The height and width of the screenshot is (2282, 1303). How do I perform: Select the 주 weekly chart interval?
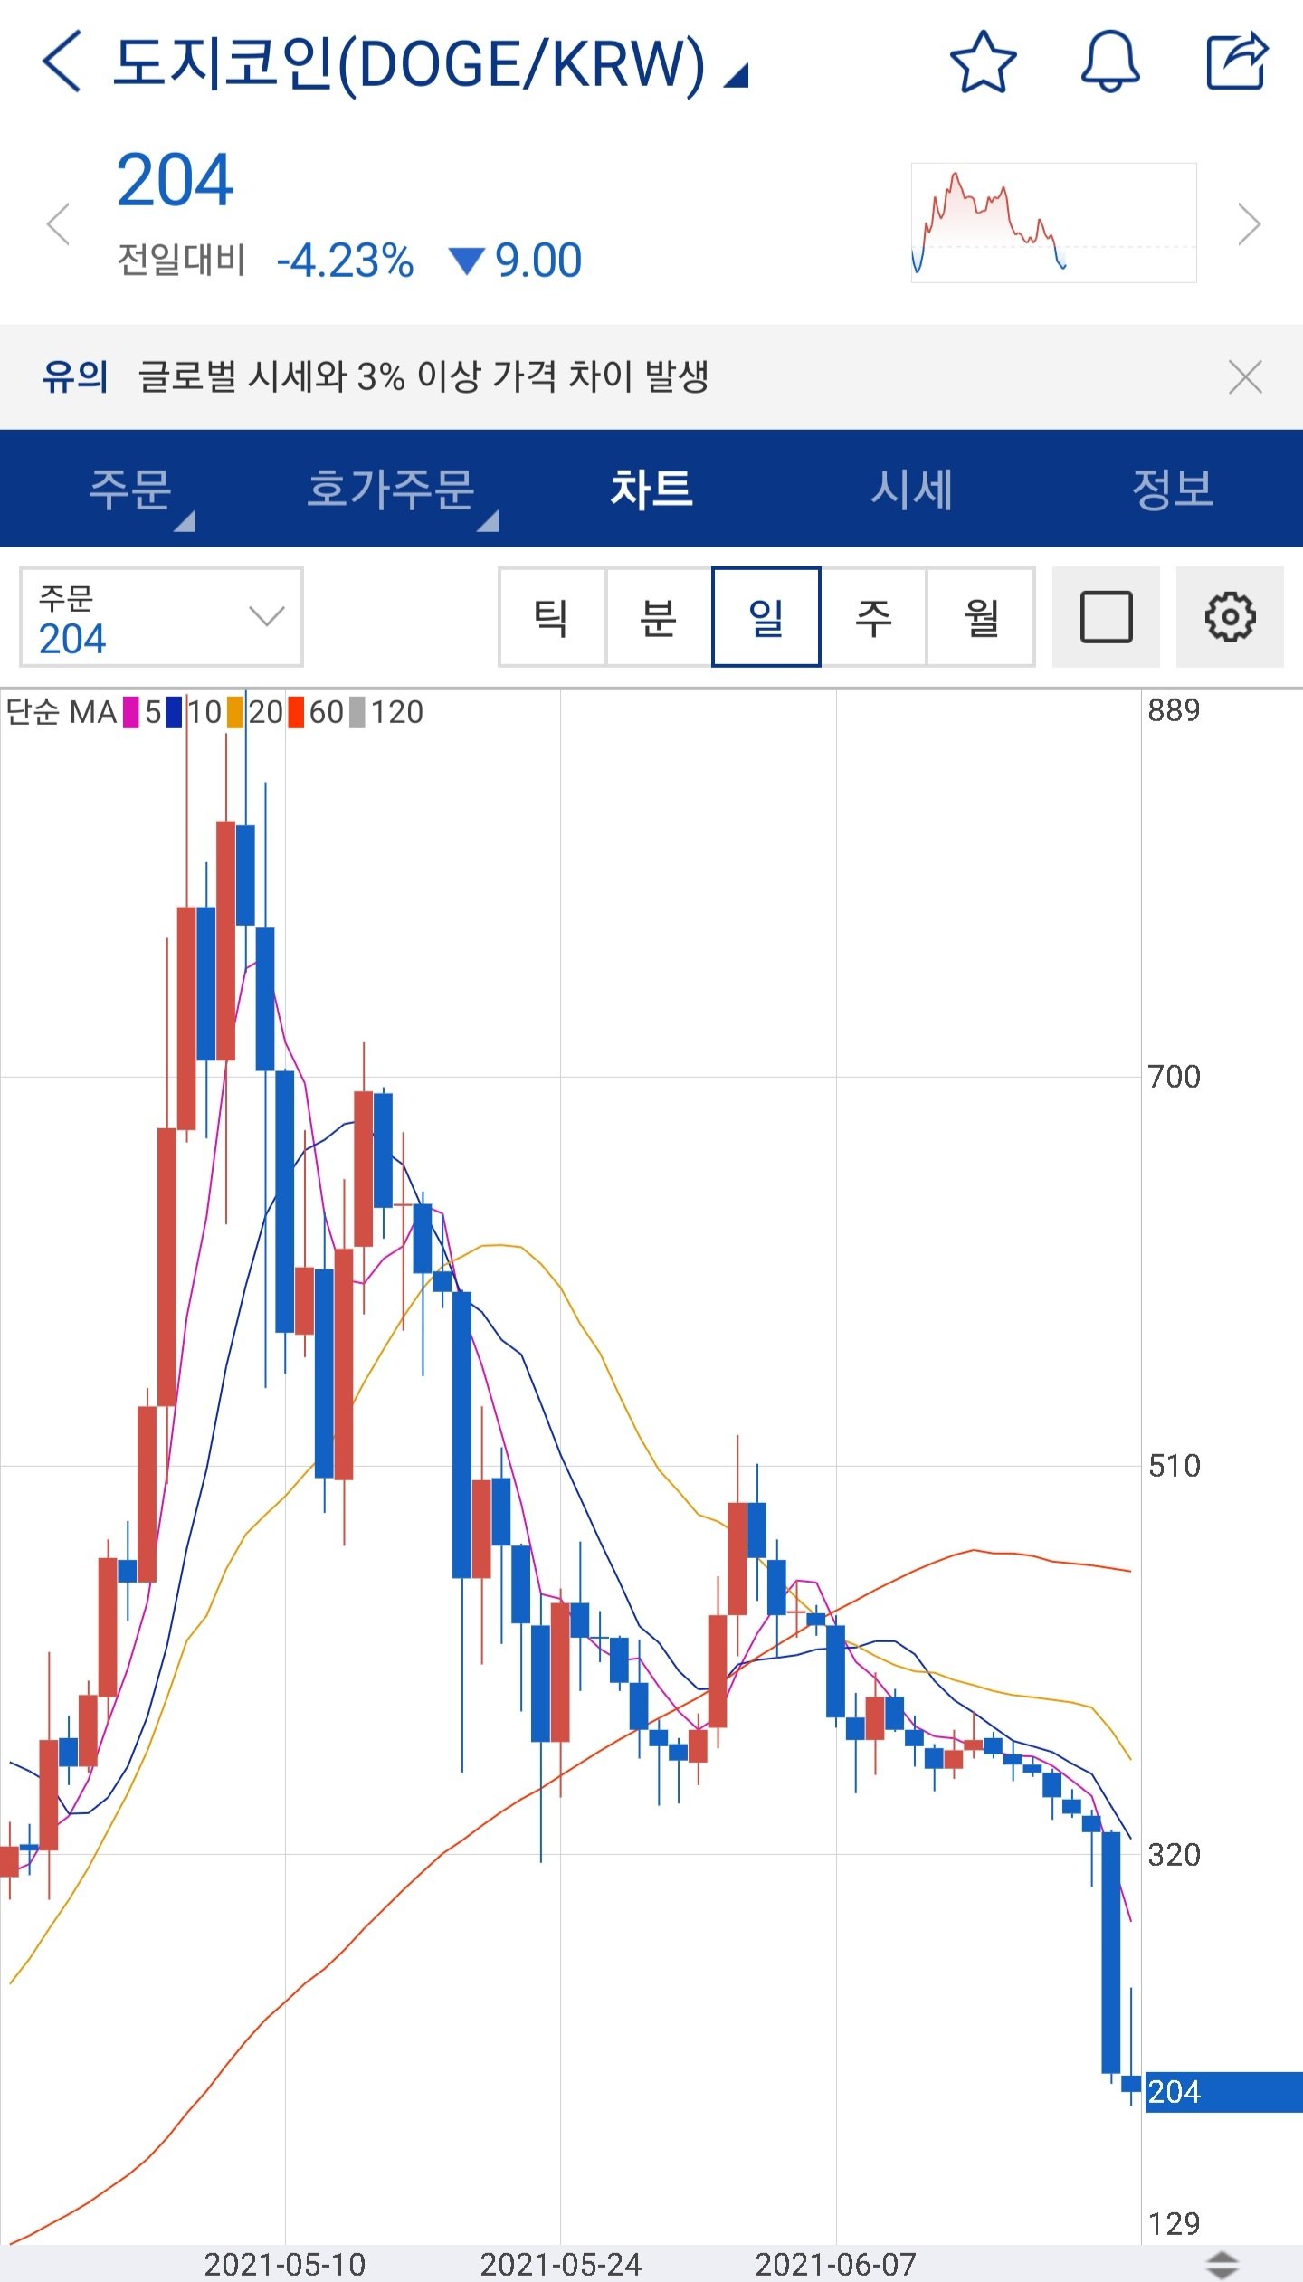[x=873, y=617]
